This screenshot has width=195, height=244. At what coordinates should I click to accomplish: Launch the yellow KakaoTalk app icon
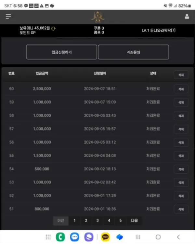105,237
